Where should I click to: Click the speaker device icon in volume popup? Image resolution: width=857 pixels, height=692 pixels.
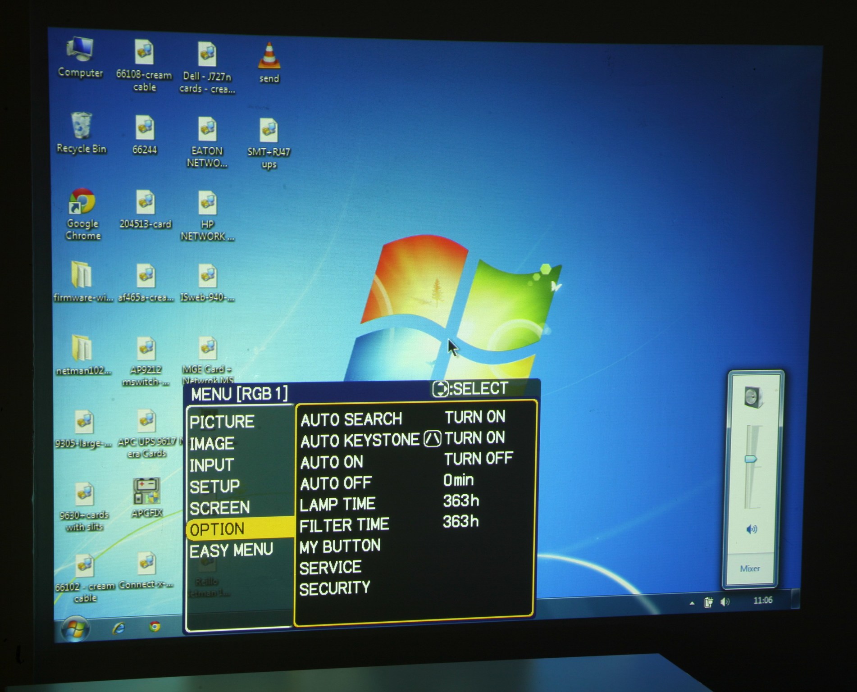pyautogui.click(x=753, y=397)
